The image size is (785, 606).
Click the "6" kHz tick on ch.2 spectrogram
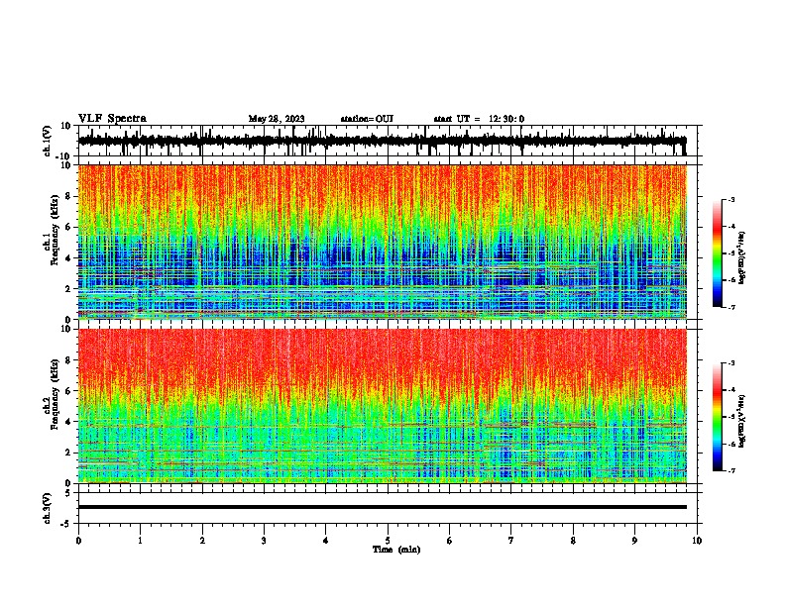click(68, 391)
